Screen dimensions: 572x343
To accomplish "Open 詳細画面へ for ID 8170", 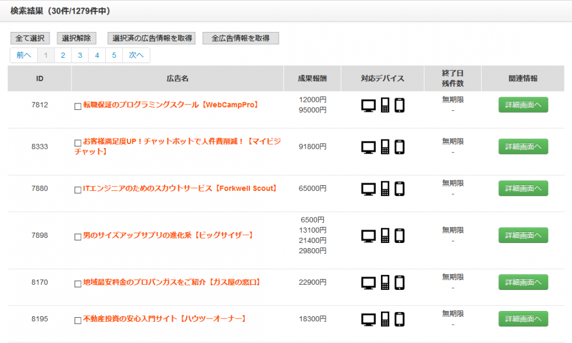I will (523, 282).
